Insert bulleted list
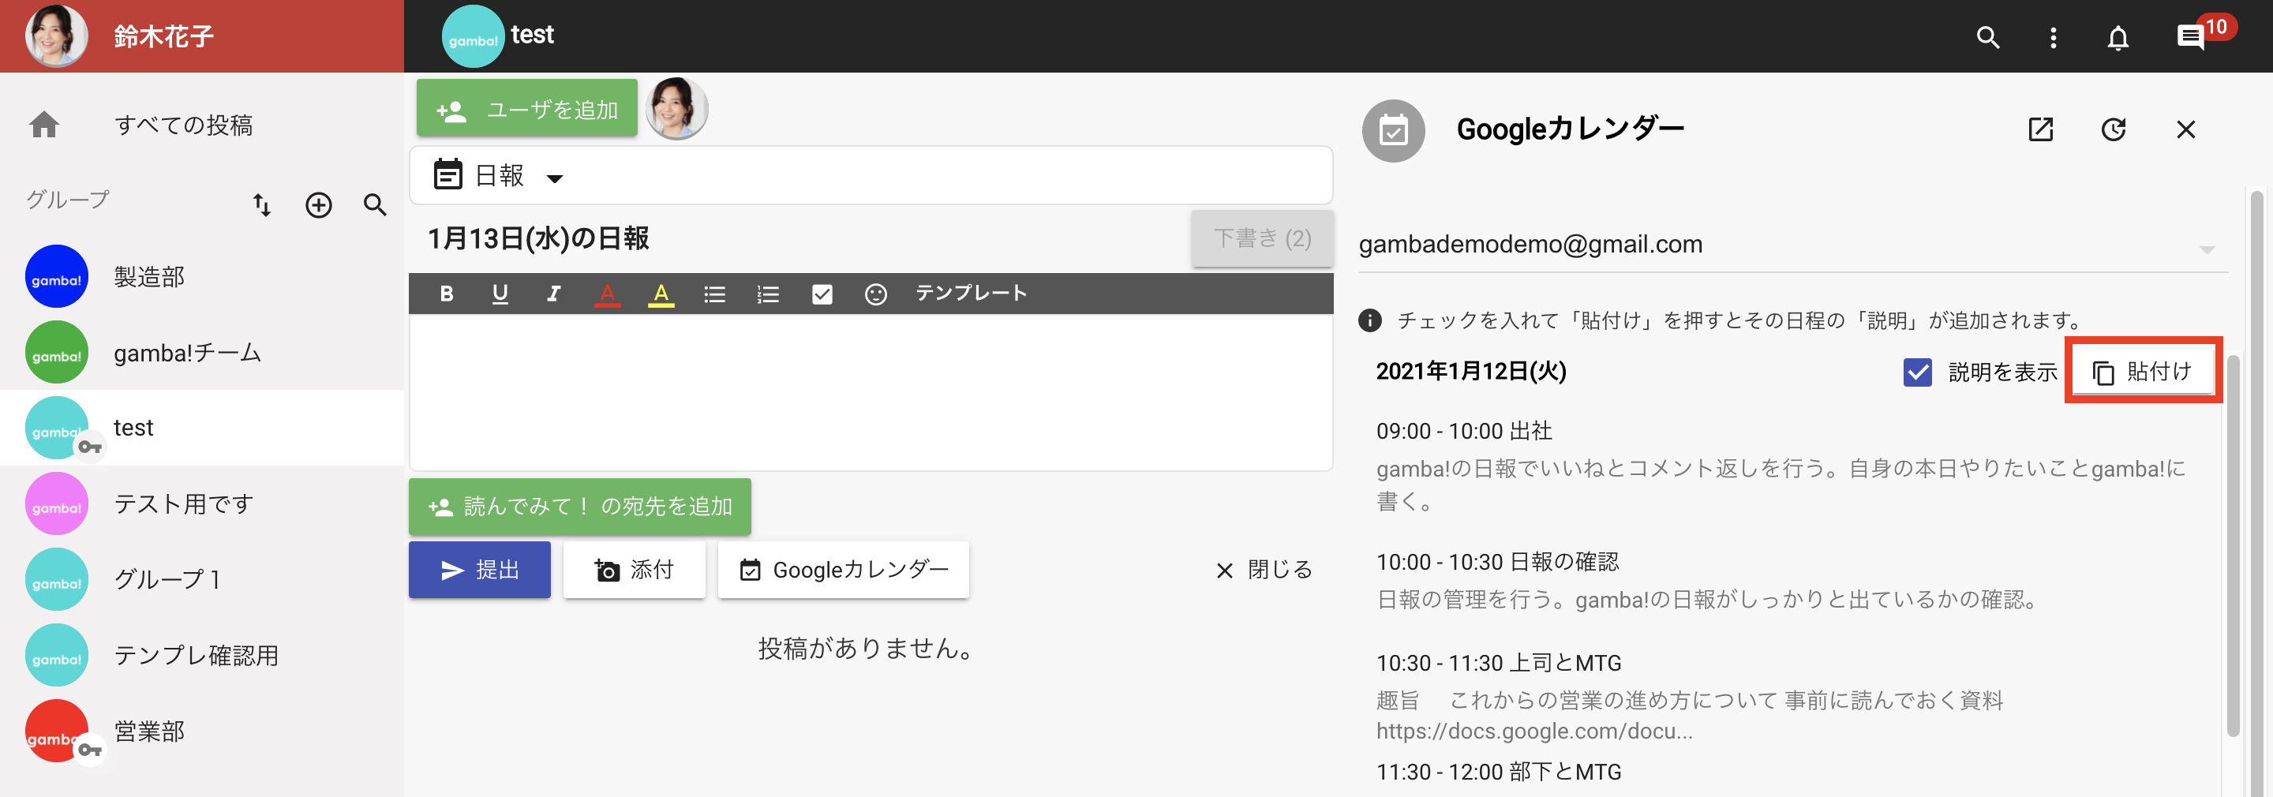The height and width of the screenshot is (797, 2273). (x=715, y=294)
